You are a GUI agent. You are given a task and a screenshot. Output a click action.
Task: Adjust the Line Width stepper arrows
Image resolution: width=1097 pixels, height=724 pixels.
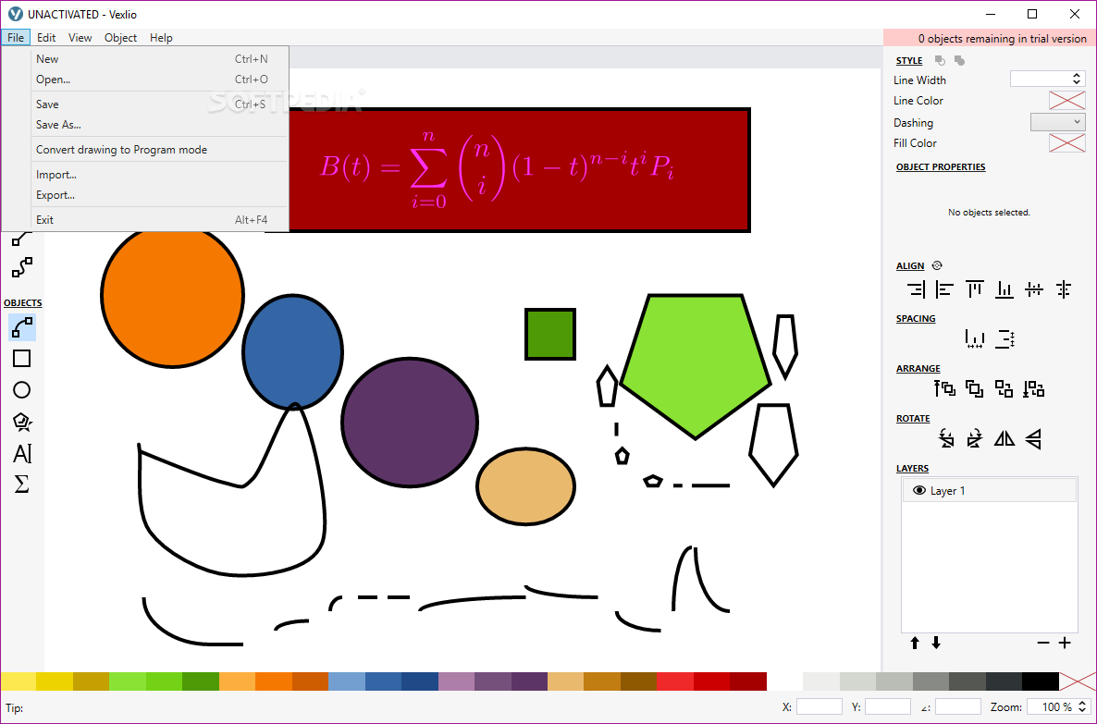(1076, 79)
